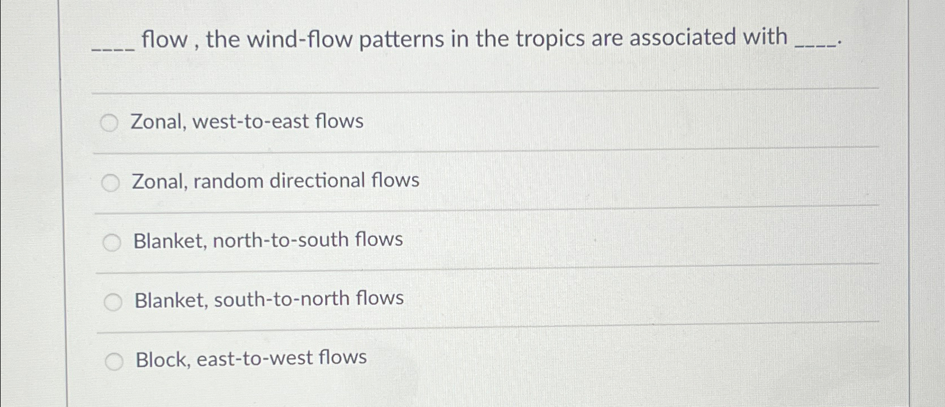Select the 'Blanket, south-to-north flows' option
This screenshot has width=945, height=407.
click(114, 301)
